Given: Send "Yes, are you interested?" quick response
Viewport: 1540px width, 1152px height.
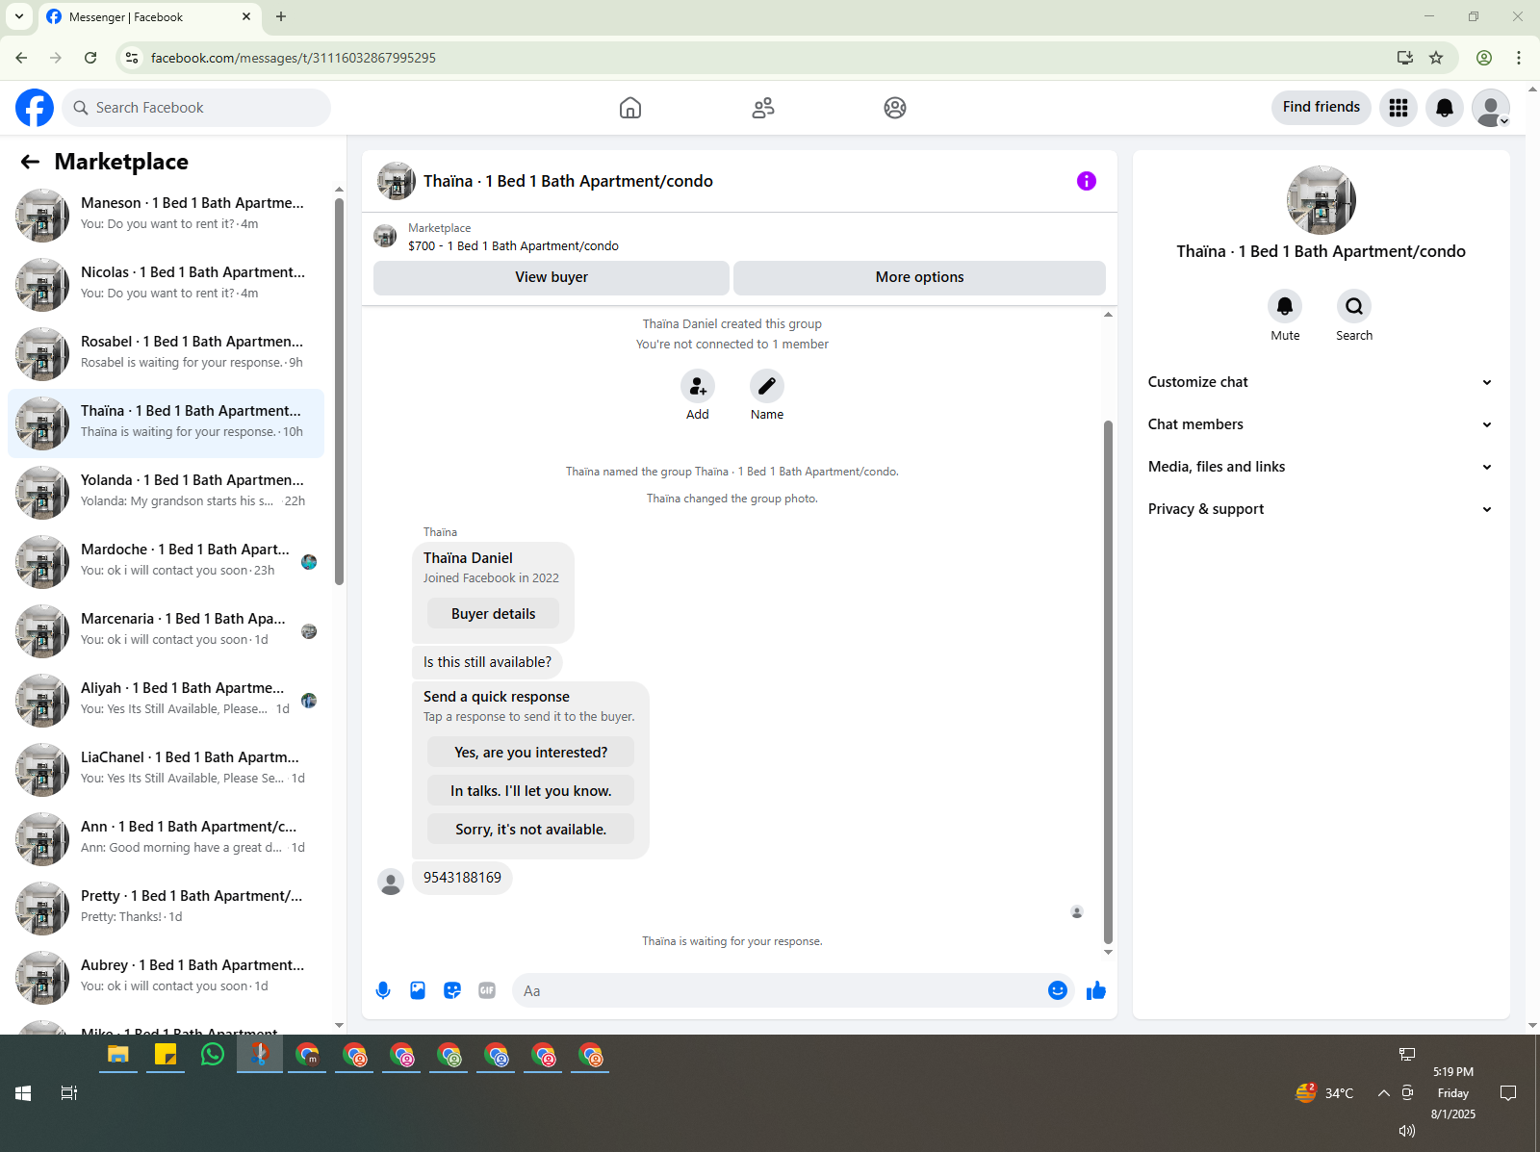Looking at the screenshot, I should pyautogui.click(x=530, y=753).
